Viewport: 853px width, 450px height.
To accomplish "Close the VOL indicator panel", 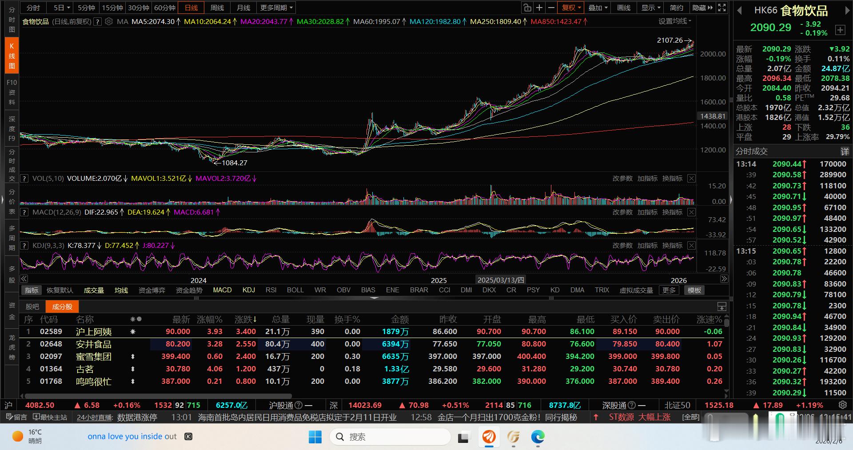I will [x=691, y=178].
